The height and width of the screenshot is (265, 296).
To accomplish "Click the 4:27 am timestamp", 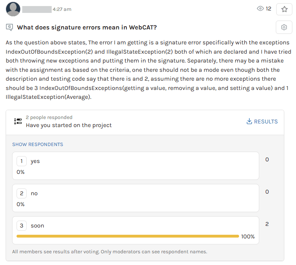I will coord(62,9).
